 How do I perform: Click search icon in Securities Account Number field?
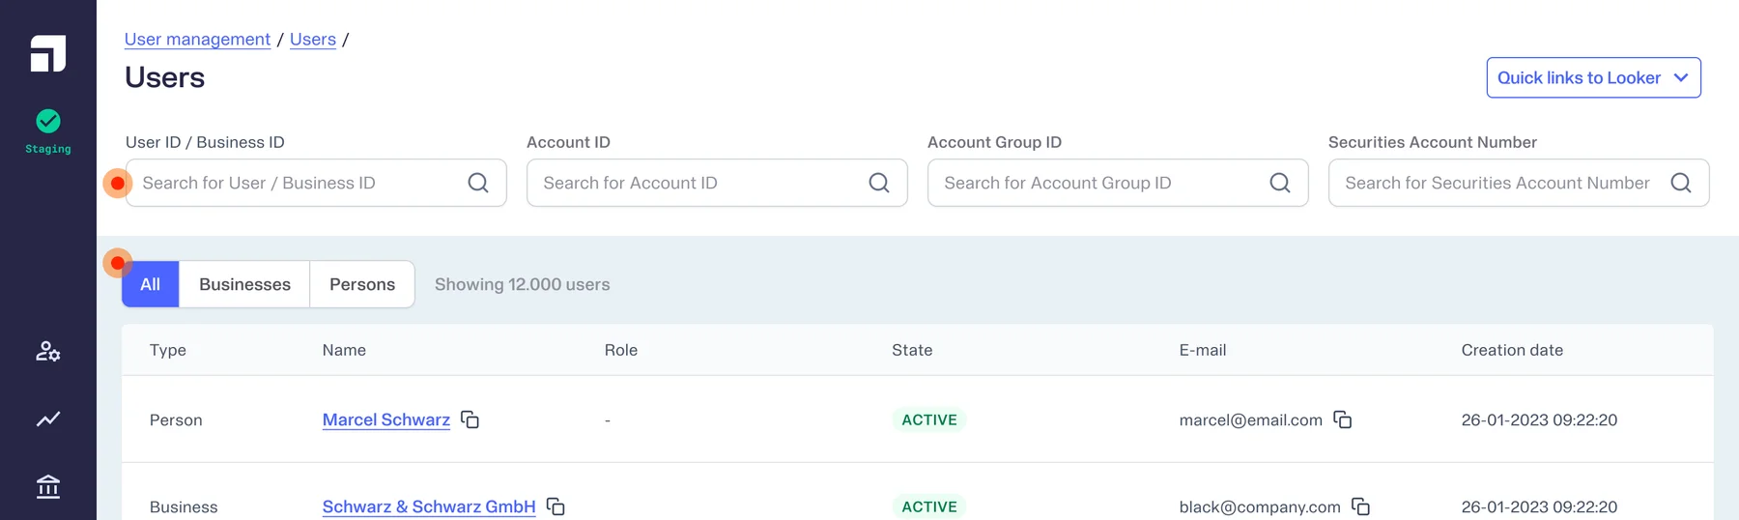tap(1681, 183)
